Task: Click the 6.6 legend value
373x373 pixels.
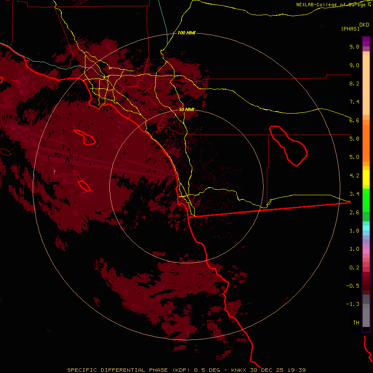Action: 354,120
